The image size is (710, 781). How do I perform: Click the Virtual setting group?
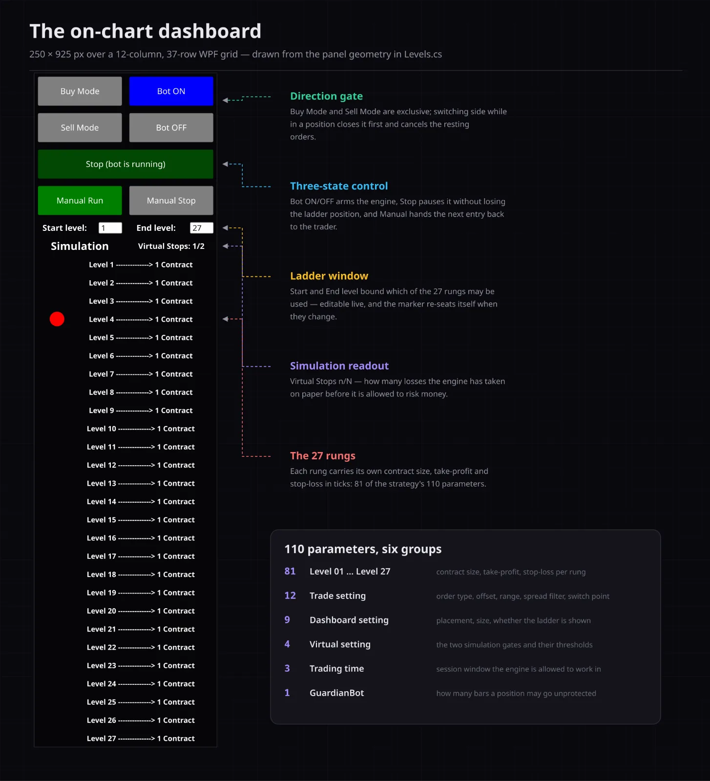click(340, 644)
